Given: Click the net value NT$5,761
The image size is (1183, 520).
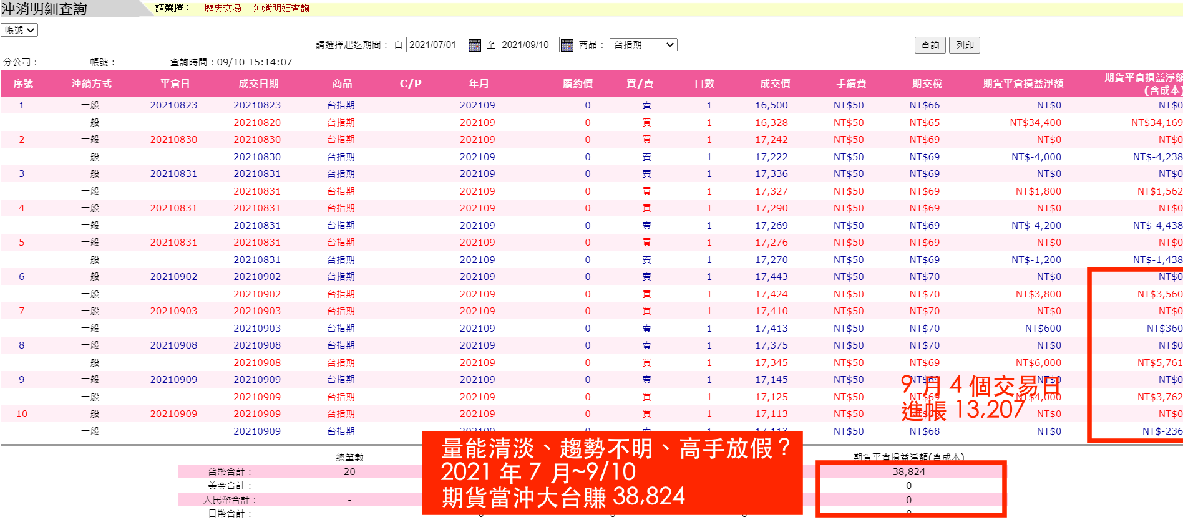Looking at the screenshot, I should (x=1159, y=363).
